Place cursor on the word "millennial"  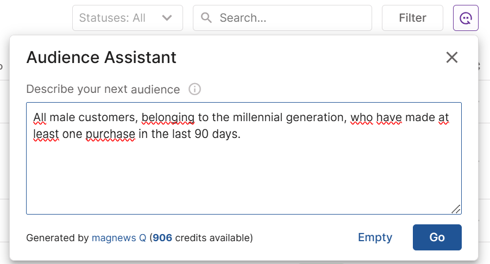(x=258, y=117)
